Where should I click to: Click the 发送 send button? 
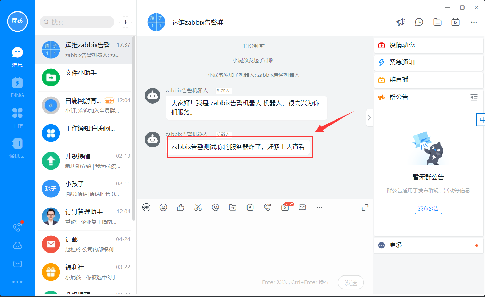pyautogui.click(x=351, y=283)
